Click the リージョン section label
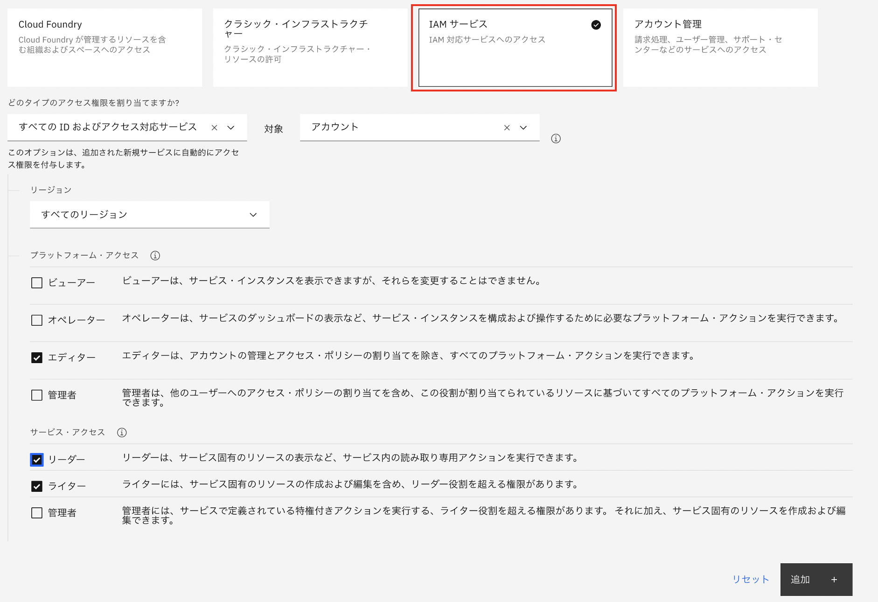The height and width of the screenshot is (602, 878). click(51, 190)
